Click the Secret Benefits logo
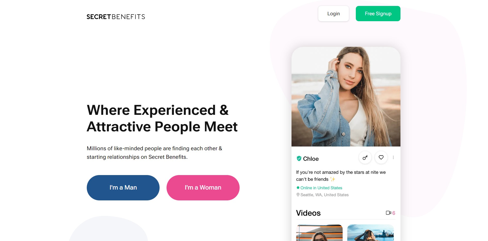 (x=116, y=17)
